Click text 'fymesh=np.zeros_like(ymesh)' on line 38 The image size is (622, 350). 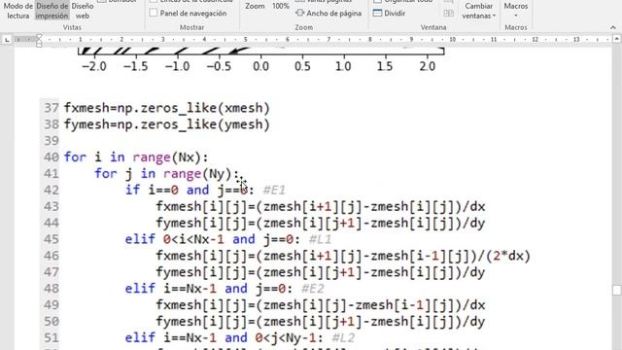(x=166, y=124)
